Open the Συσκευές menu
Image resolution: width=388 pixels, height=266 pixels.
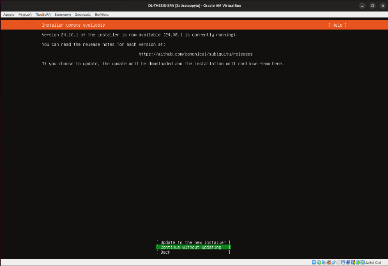pyautogui.click(x=83, y=15)
